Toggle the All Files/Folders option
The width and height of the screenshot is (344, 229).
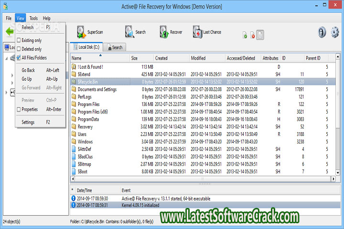19,58
